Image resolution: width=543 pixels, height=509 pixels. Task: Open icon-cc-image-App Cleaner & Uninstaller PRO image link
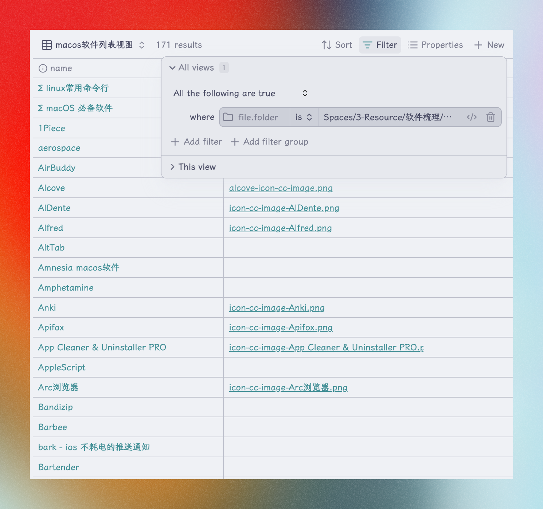click(x=326, y=347)
